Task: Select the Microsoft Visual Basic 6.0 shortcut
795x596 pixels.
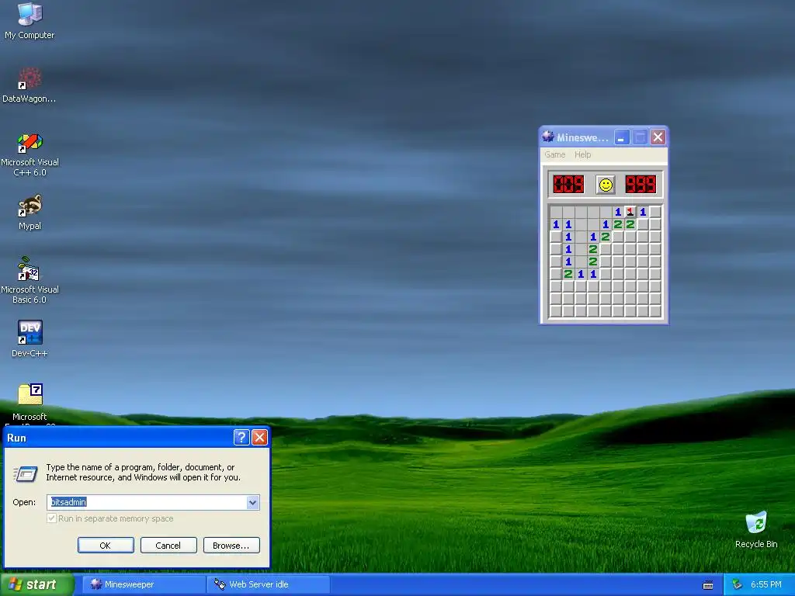Action: 30,280
